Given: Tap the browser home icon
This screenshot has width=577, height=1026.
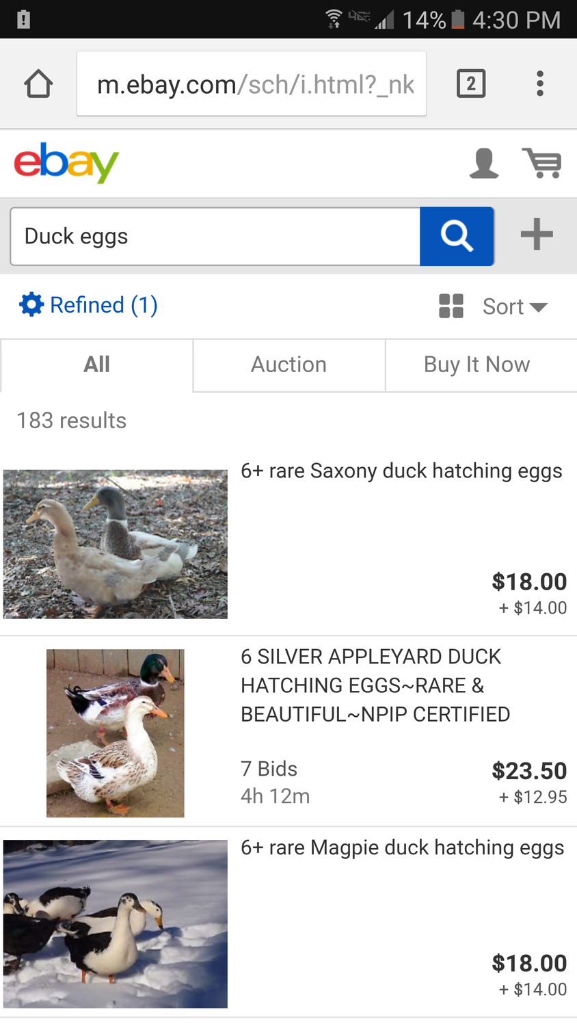Looking at the screenshot, I should (38, 84).
